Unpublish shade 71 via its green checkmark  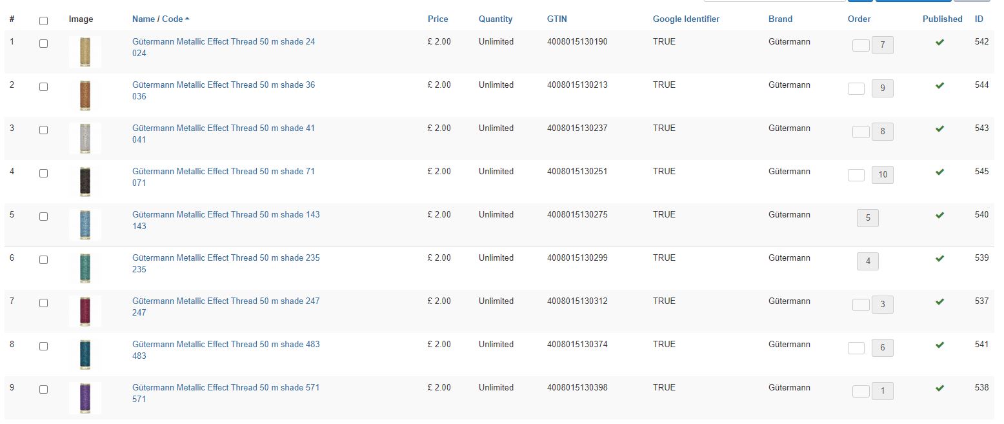(x=939, y=172)
